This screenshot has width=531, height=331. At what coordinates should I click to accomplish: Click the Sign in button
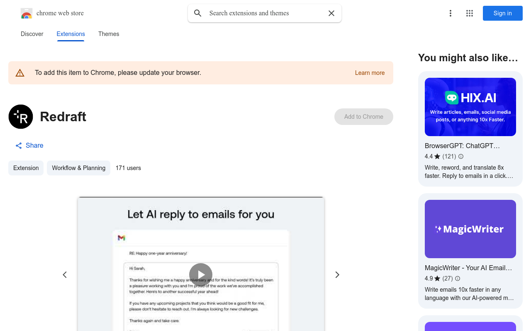coord(503,13)
